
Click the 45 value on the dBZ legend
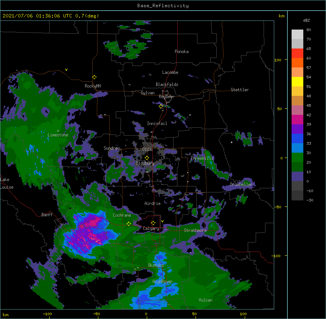pyautogui.click(x=309, y=106)
